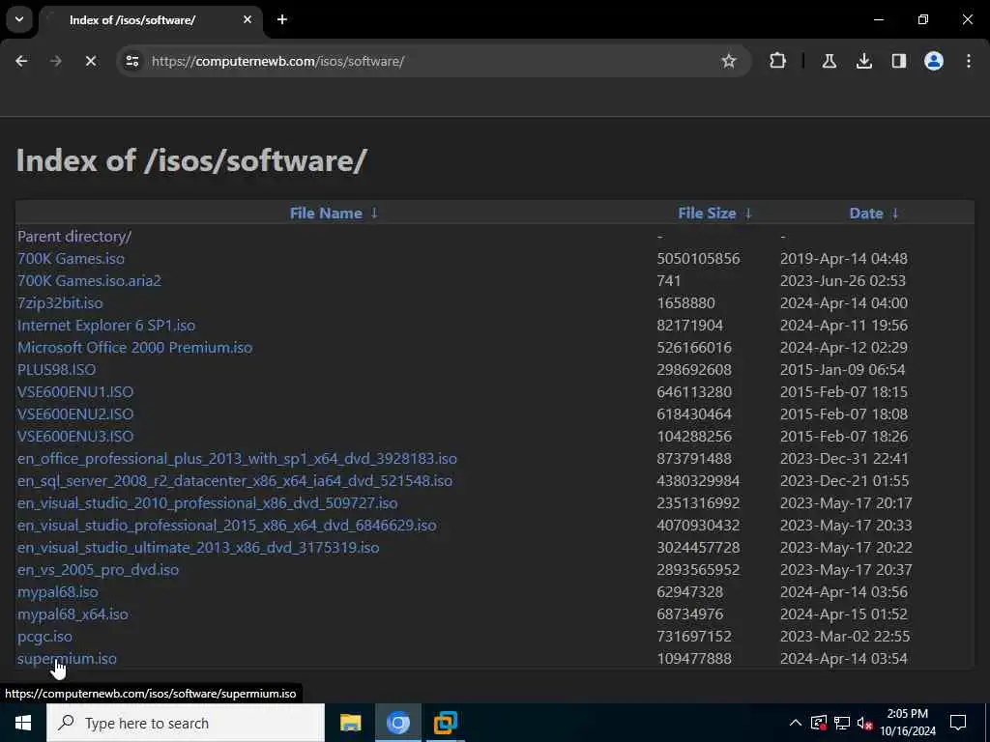Screen dimensions: 990x742
Task: Open the profile avatar menu
Action: pyautogui.click(x=933, y=61)
